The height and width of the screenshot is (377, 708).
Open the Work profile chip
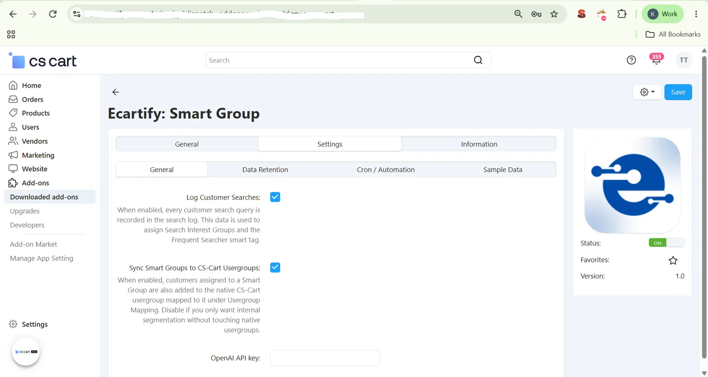(x=663, y=14)
